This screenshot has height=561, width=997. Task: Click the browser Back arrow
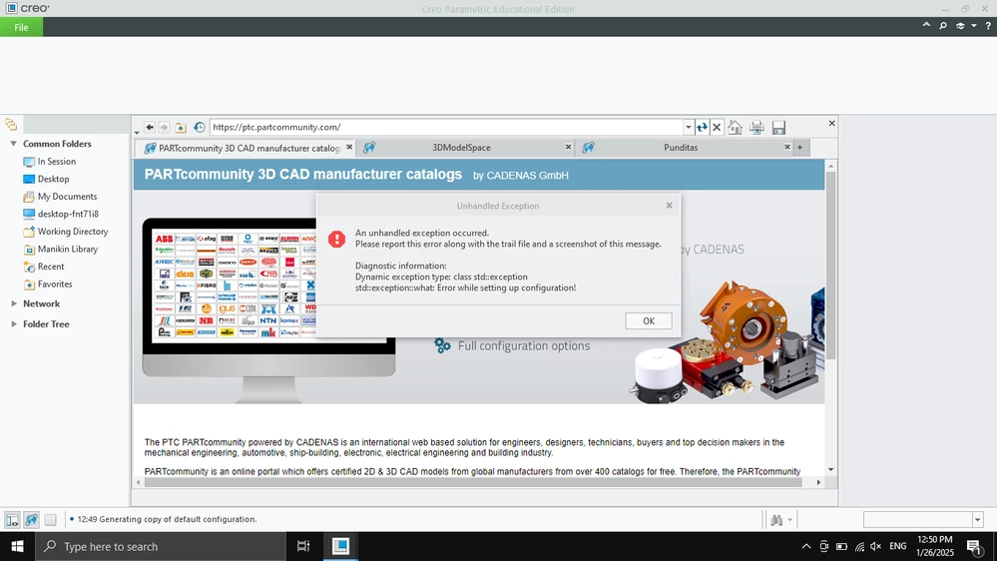point(150,127)
